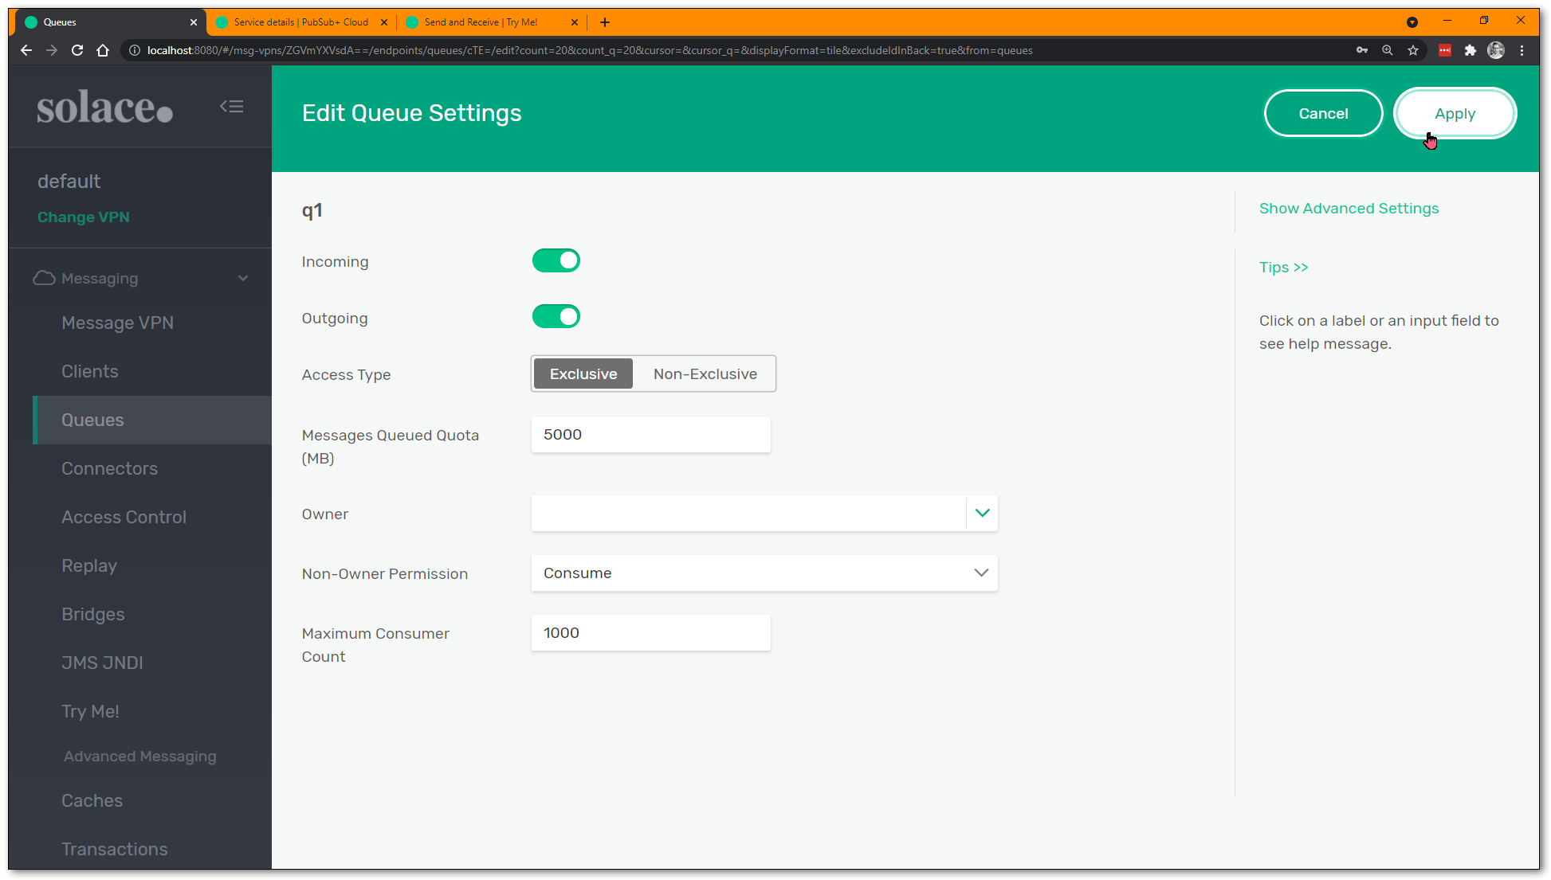Collapse the sidebar with the menu icon
Image resolution: width=1551 pixels, height=880 pixels.
(232, 106)
